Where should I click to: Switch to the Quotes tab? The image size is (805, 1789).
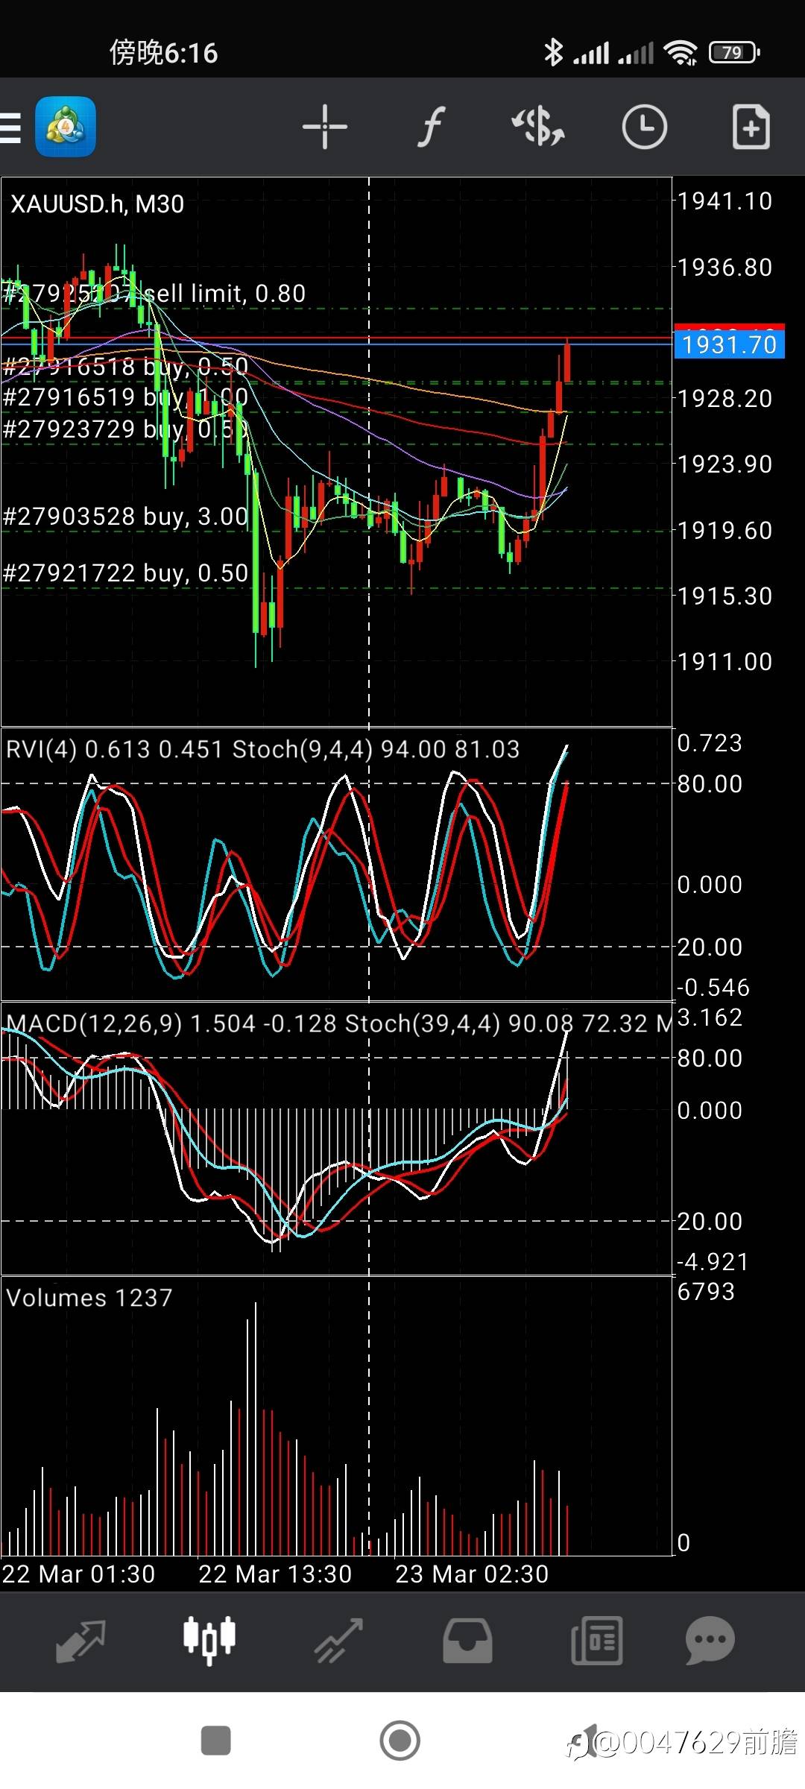click(80, 1641)
